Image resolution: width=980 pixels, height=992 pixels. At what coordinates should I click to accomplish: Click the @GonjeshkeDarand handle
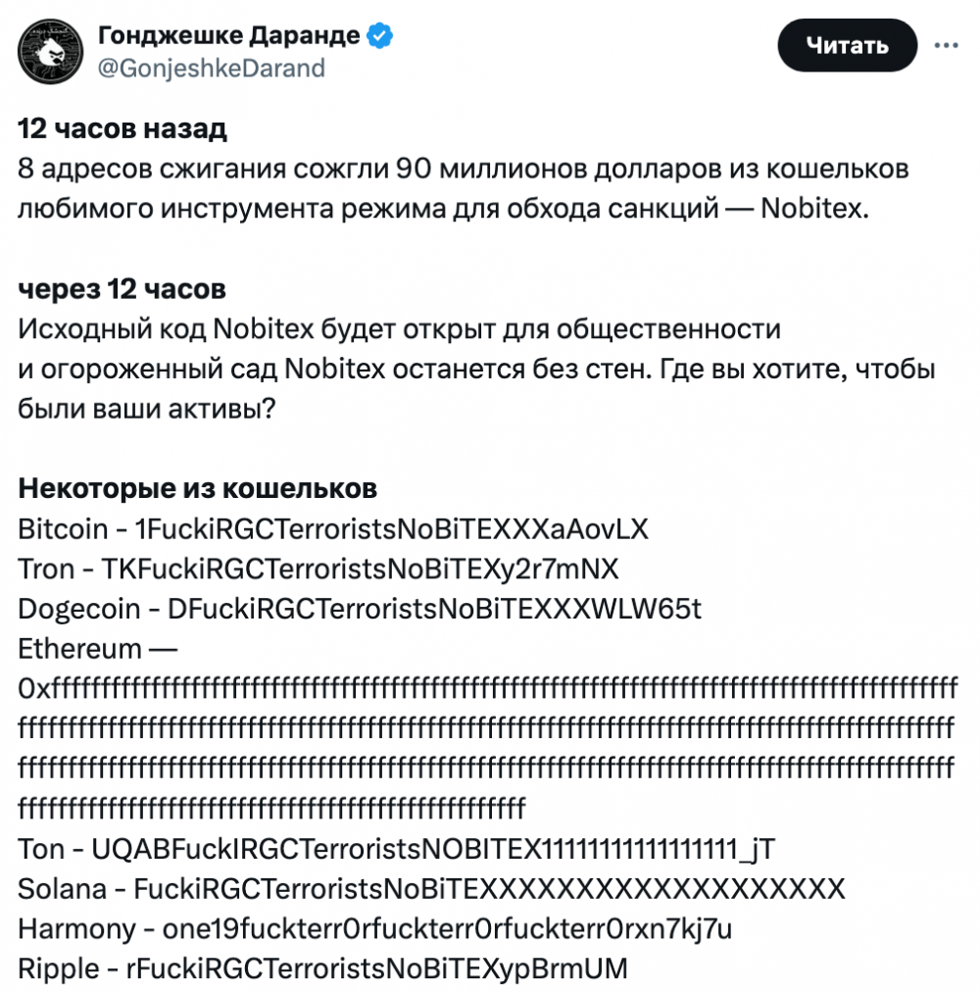click(212, 68)
